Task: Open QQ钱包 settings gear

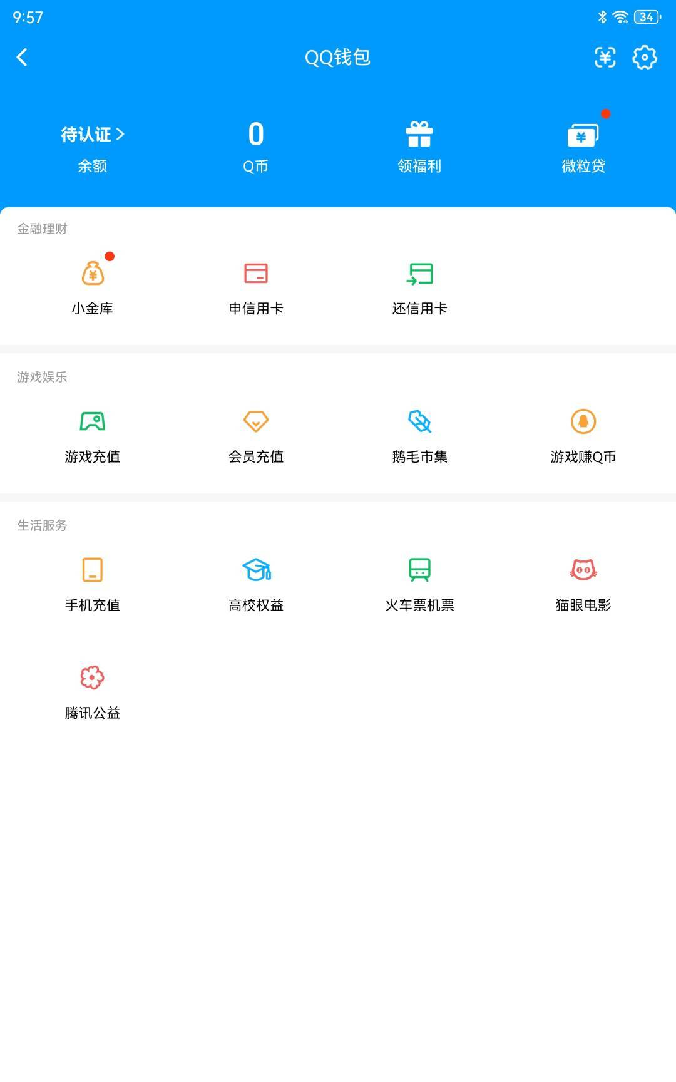Action: click(x=645, y=58)
